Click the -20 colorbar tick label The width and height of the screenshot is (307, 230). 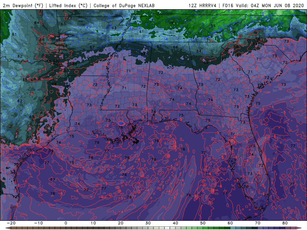pyautogui.click(x=11, y=223)
